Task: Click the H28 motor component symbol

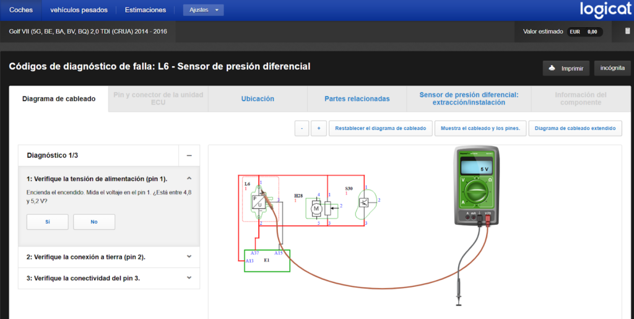Action: 316,208
